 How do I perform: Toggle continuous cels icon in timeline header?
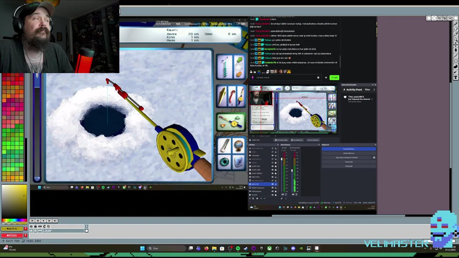[40, 226]
